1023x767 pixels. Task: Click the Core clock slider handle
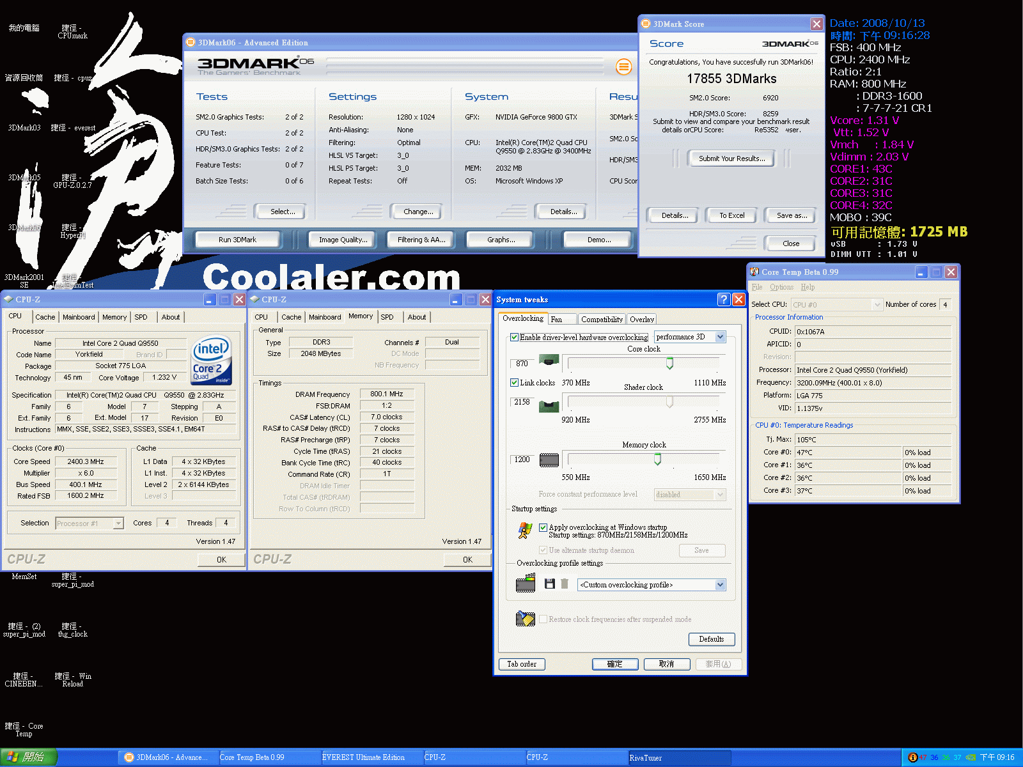(669, 364)
